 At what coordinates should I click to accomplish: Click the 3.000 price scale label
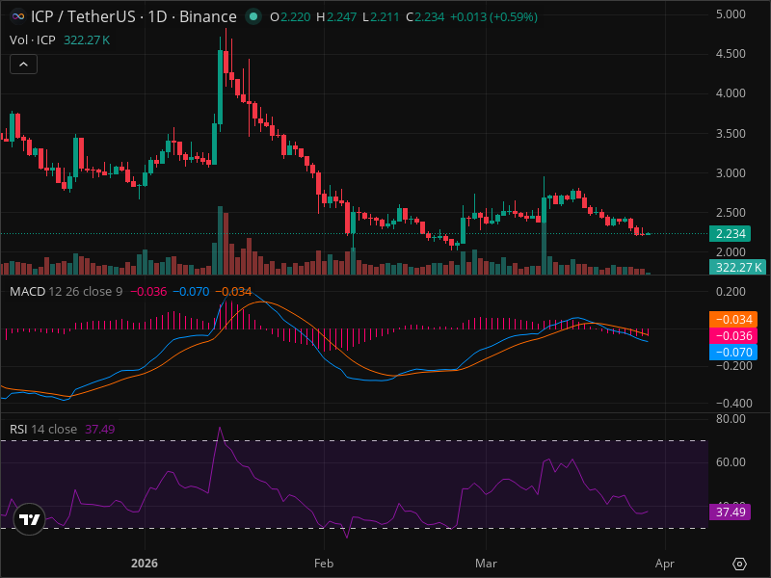pyautogui.click(x=731, y=173)
